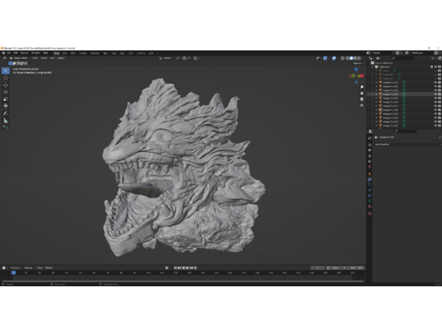Open the Modifier properties tab
This screenshot has width=442, height=332.
370,180
